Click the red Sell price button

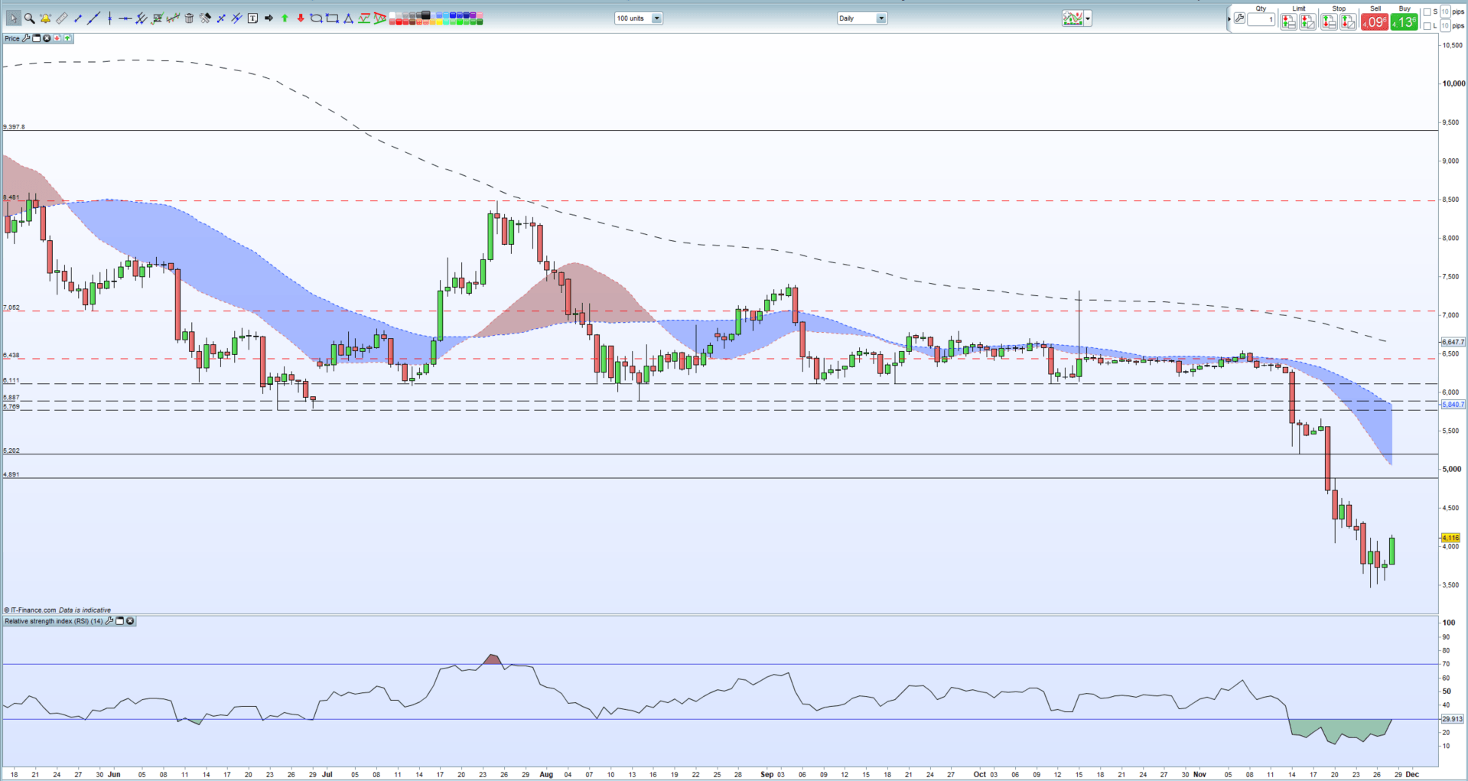point(1375,21)
